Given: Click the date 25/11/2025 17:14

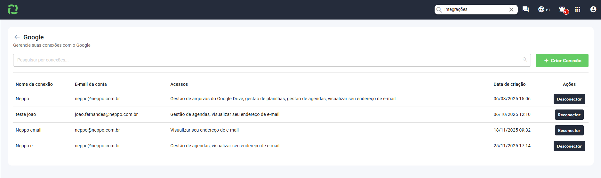Looking at the screenshot, I should (x=512, y=146).
